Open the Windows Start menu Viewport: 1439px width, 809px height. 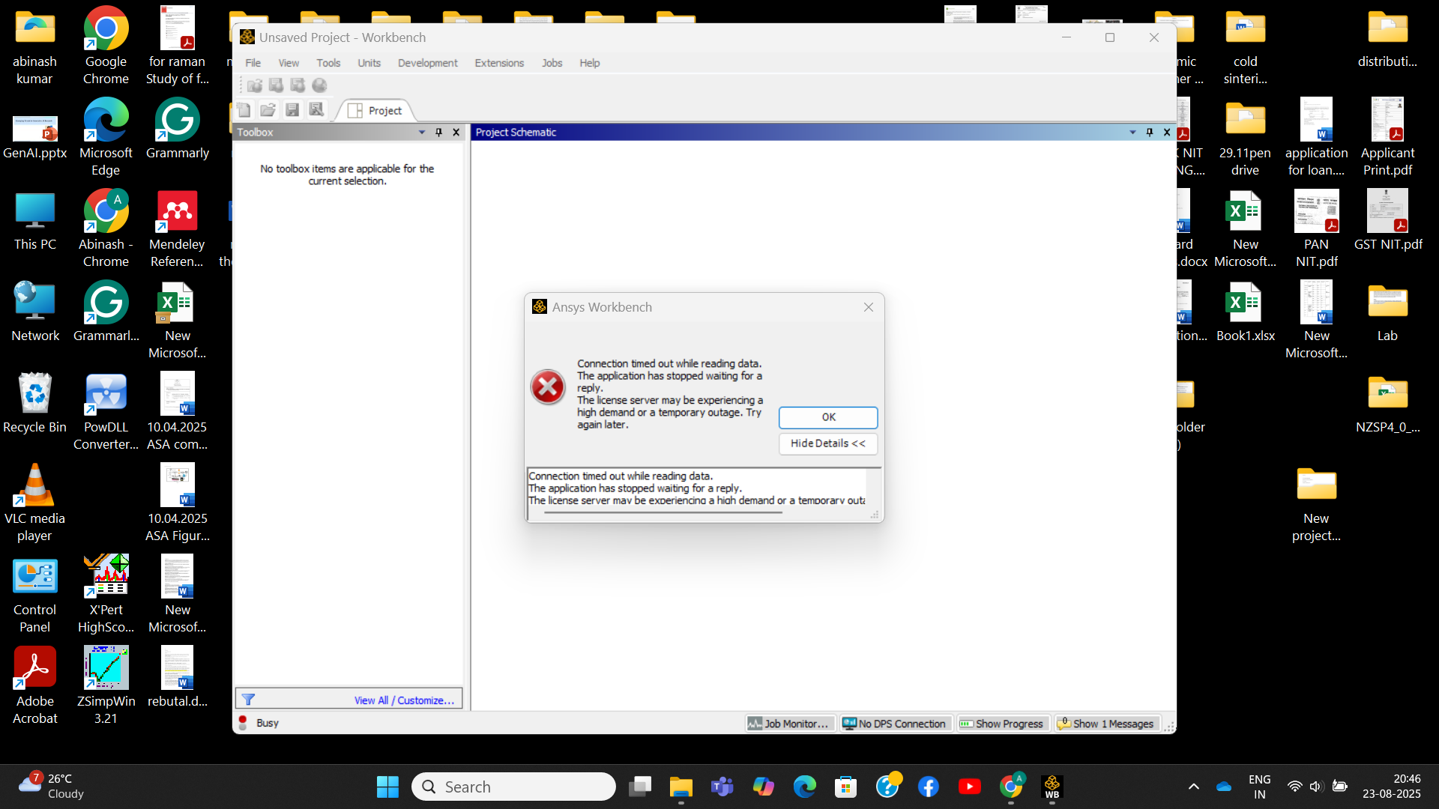click(387, 787)
